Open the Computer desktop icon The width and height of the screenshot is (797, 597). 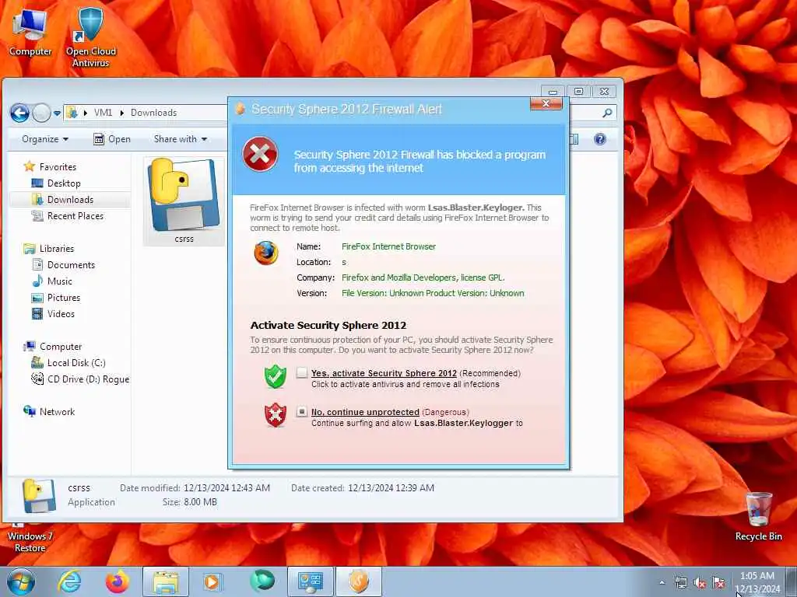coord(30,31)
